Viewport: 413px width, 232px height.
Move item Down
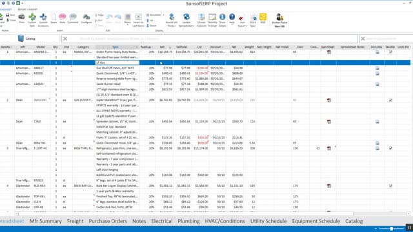pyautogui.click(x=152, y=26)
